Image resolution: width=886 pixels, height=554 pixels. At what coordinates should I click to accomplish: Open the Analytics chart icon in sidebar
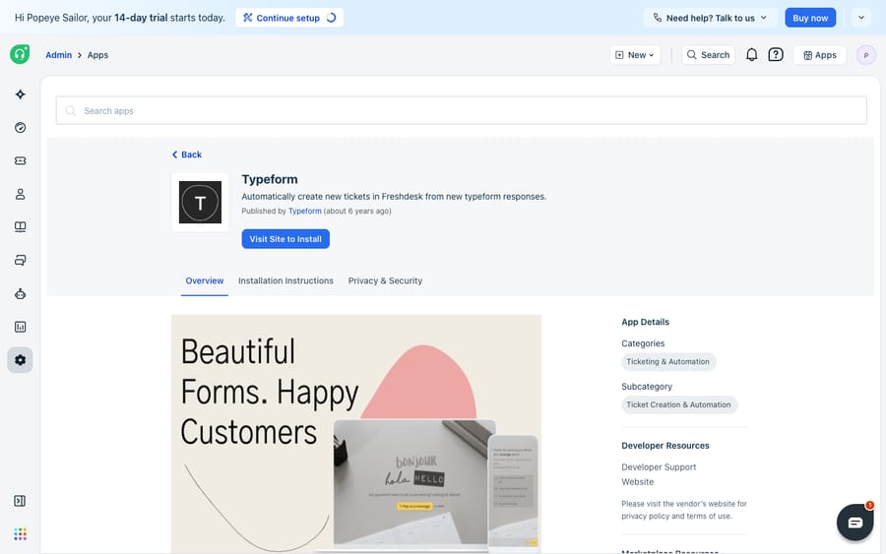[21, 327]
